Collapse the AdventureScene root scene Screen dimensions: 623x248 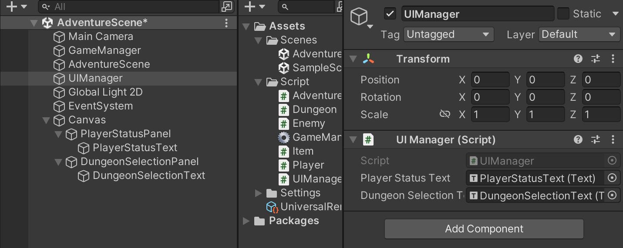34,23
